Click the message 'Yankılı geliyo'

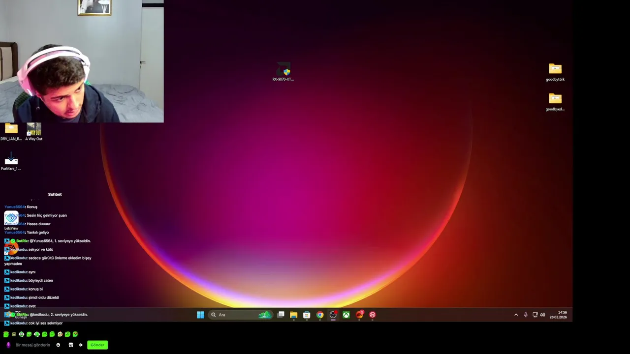click(x=38, y=233)
